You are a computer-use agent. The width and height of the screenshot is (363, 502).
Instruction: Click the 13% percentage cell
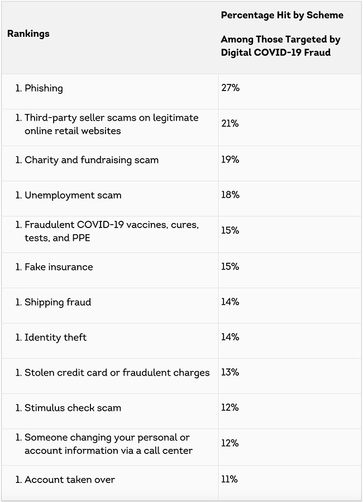coord(230,372)
